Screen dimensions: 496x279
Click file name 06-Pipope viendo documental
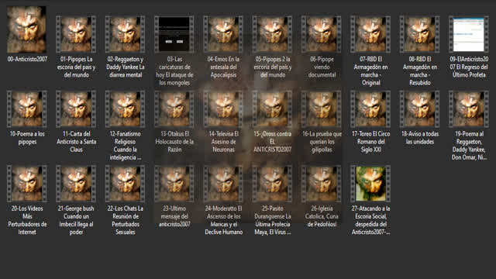click(322, 67)
